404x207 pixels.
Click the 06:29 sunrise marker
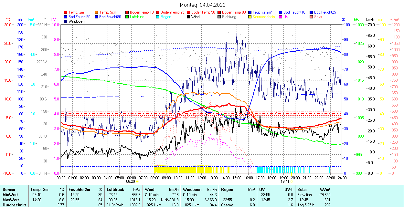(x=131, y=181)
